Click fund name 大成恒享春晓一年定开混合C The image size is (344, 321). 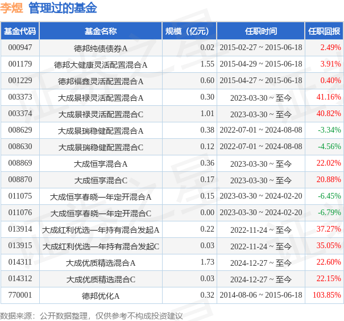(x=101, y=213)
